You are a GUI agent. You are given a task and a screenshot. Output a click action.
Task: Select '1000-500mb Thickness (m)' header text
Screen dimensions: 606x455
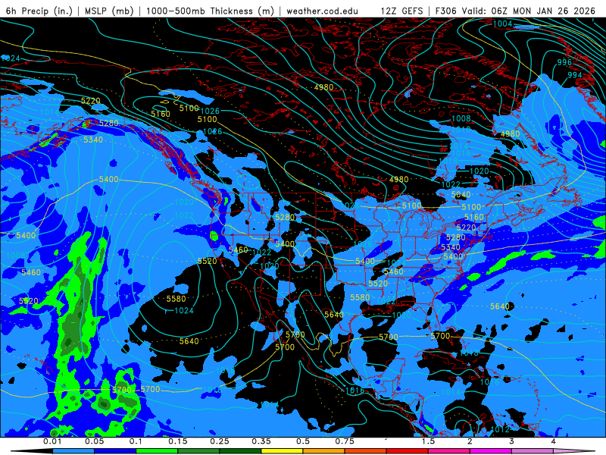coord(210,11)
